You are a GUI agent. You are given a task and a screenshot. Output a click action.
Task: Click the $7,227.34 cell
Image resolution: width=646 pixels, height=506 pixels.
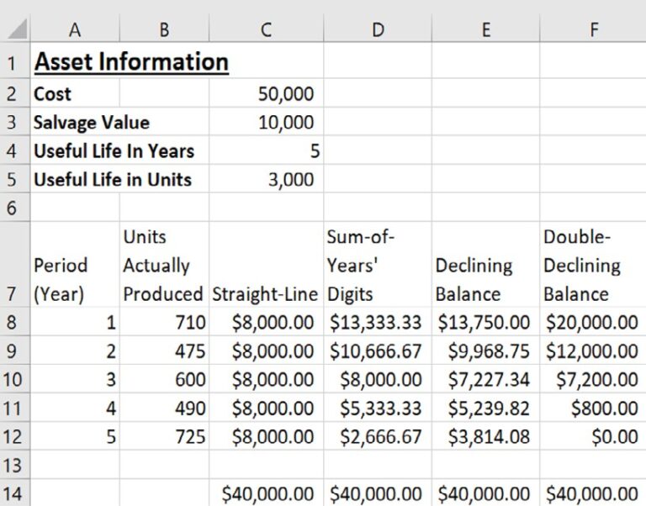coord(485,379)
